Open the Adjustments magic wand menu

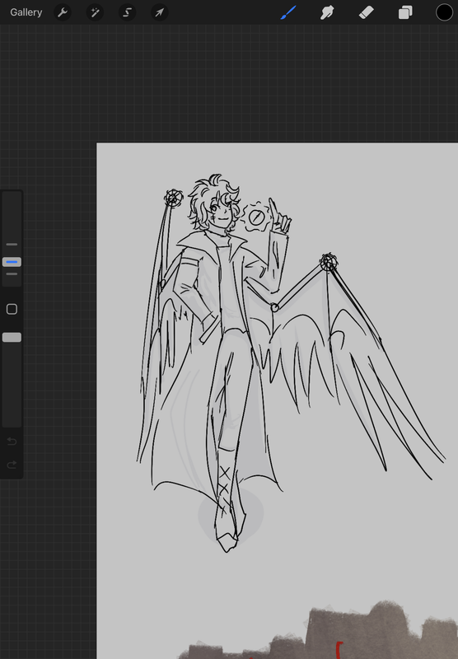pos(95,12)
